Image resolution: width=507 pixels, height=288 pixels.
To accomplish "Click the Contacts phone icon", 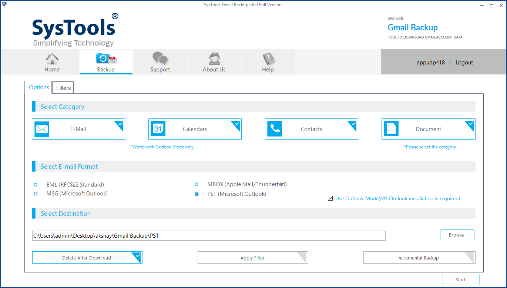I will pos(275,129).
